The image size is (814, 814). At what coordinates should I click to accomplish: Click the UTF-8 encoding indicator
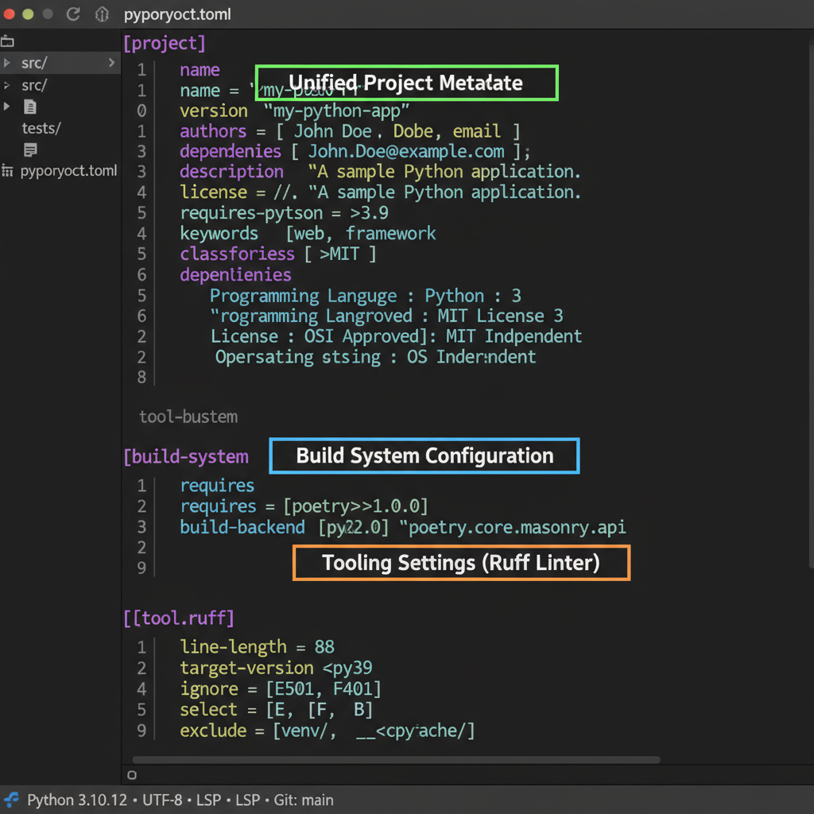point(162,800)
